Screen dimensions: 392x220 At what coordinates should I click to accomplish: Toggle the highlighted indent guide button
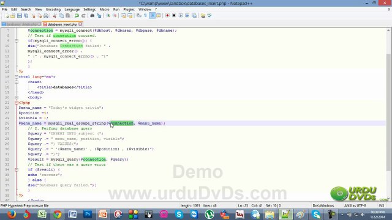(x=152, y=16)
